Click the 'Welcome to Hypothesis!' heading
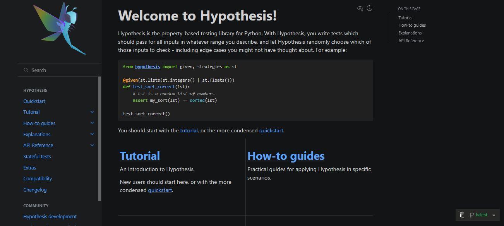 click(197, 16)
